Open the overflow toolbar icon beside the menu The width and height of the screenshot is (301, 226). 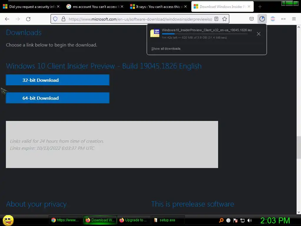[x=283, y=19]
